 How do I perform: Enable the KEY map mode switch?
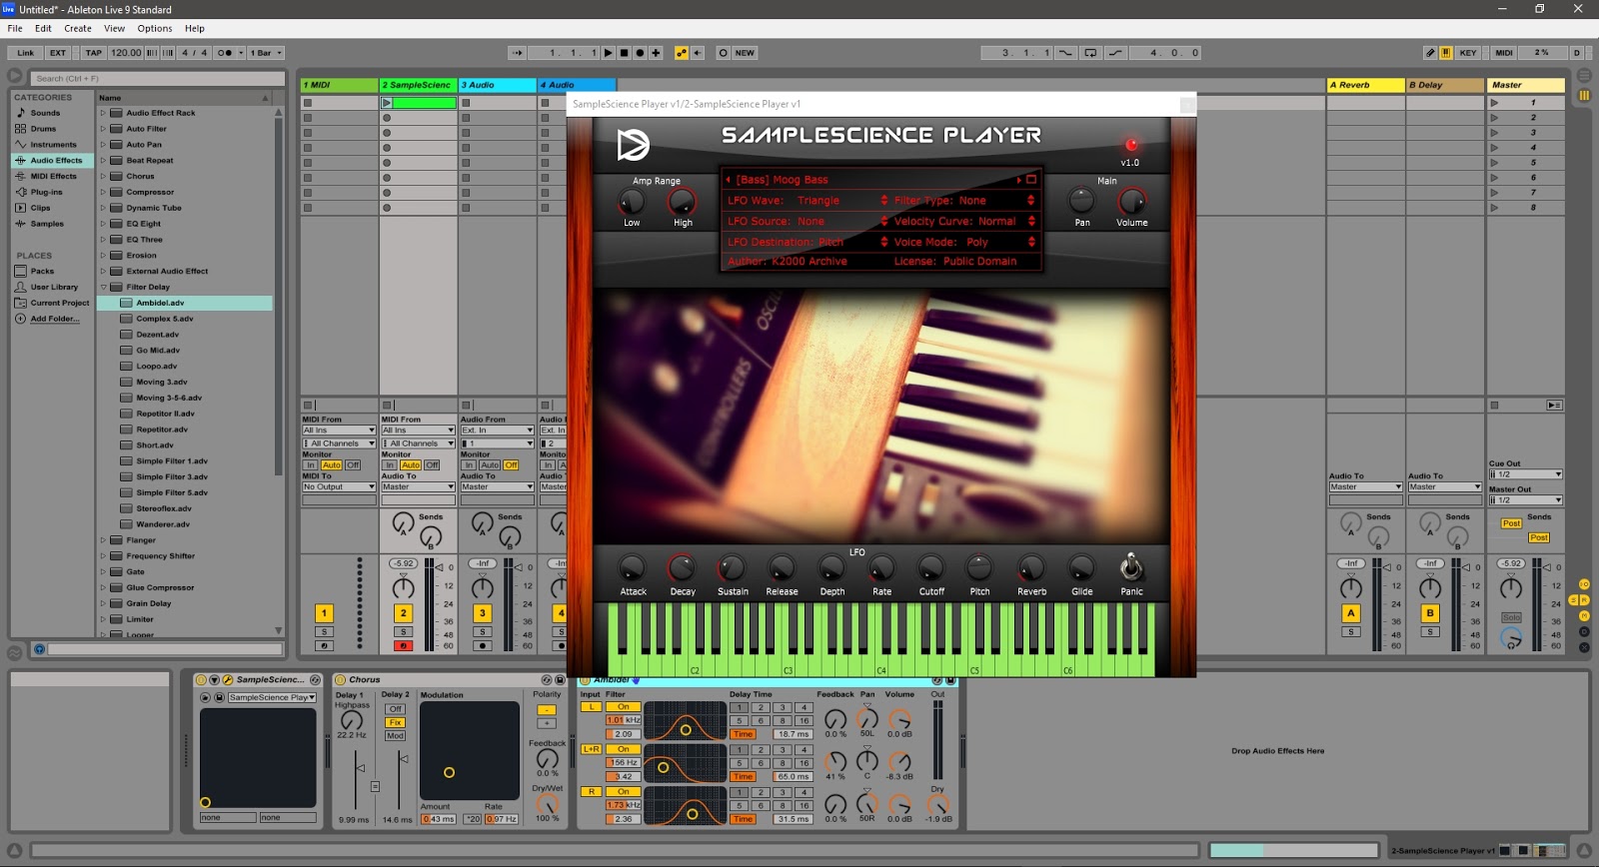[1467, 53]
